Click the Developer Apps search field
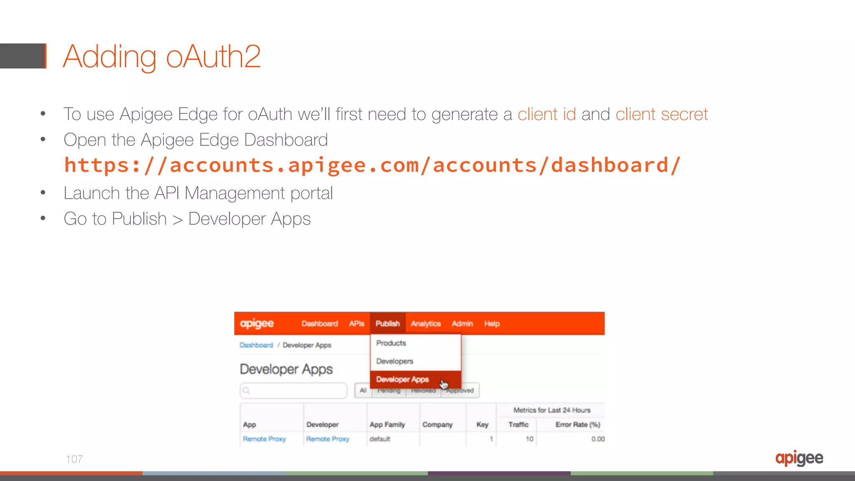This screenshot has height=481, width=855. (x=298, y=390)
